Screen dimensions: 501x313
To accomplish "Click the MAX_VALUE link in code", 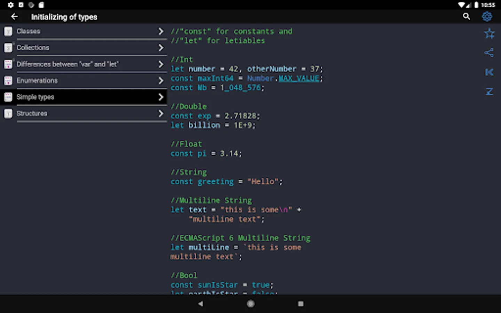I will (x=299, y=79).
